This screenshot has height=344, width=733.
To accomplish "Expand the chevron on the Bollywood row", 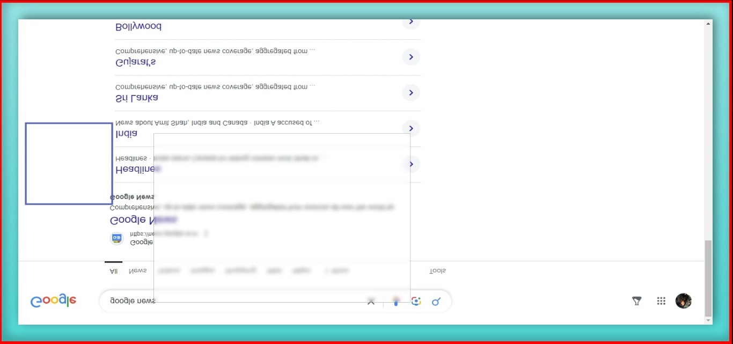I will (x=411, y=23).
